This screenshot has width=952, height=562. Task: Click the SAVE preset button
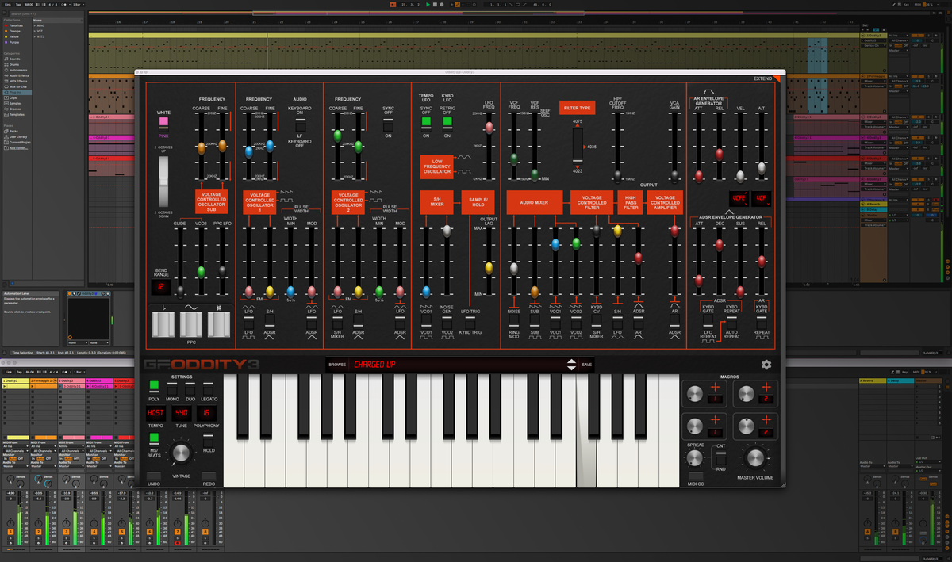587,365
